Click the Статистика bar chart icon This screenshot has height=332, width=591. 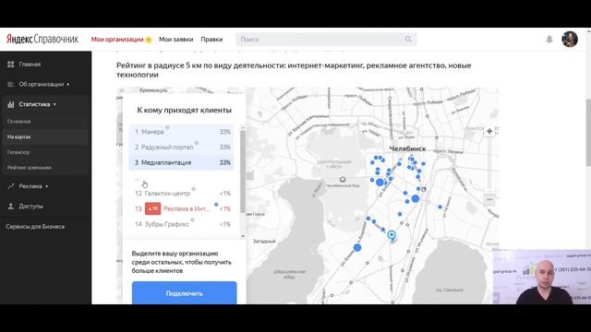pos(10,104)
